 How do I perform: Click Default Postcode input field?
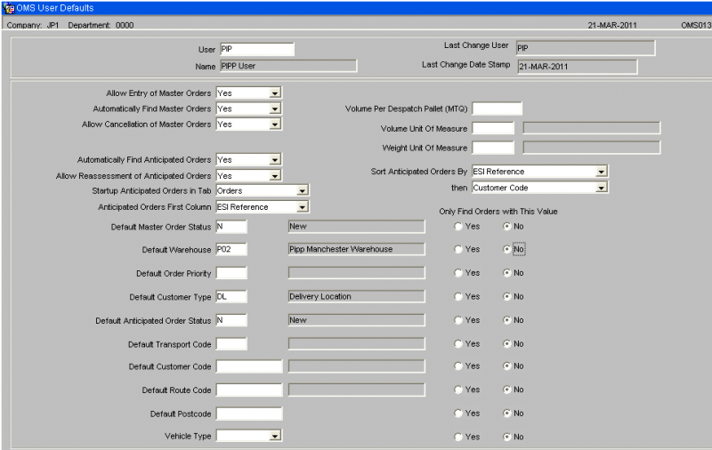coord(249,414)
